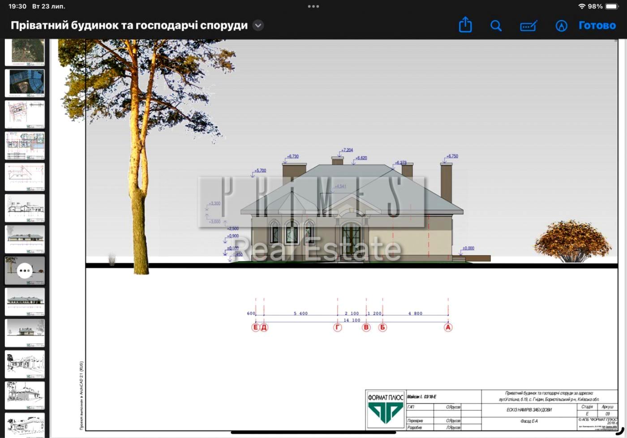Tap the document title "Пріватний будинок та господарчі споруди"

129,25
